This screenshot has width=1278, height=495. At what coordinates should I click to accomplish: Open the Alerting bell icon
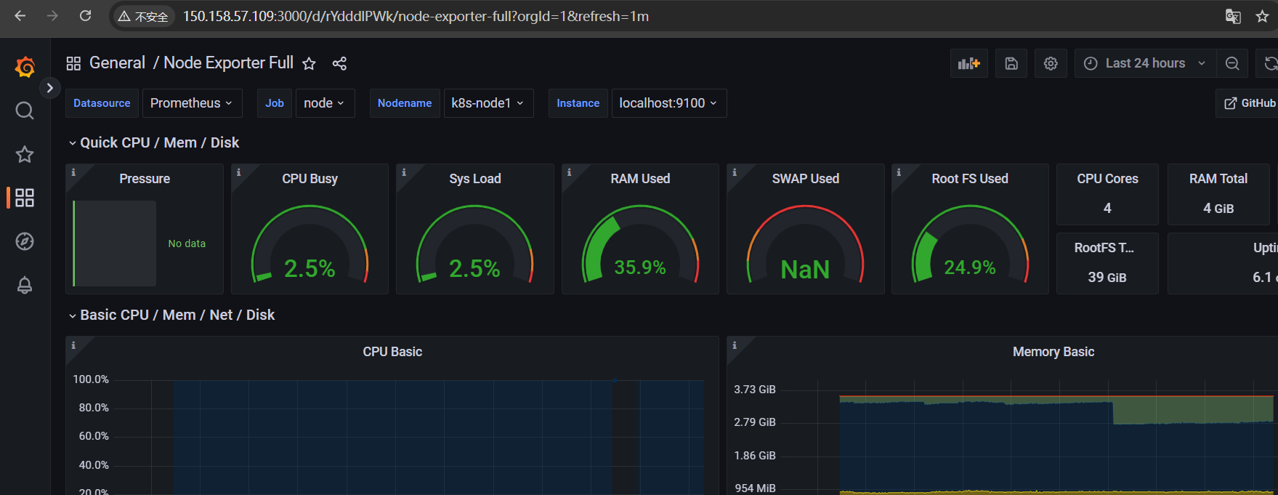(x=25, y=285)
